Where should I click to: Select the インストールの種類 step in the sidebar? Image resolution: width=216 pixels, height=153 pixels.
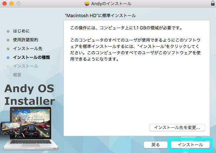pos(32,58)
